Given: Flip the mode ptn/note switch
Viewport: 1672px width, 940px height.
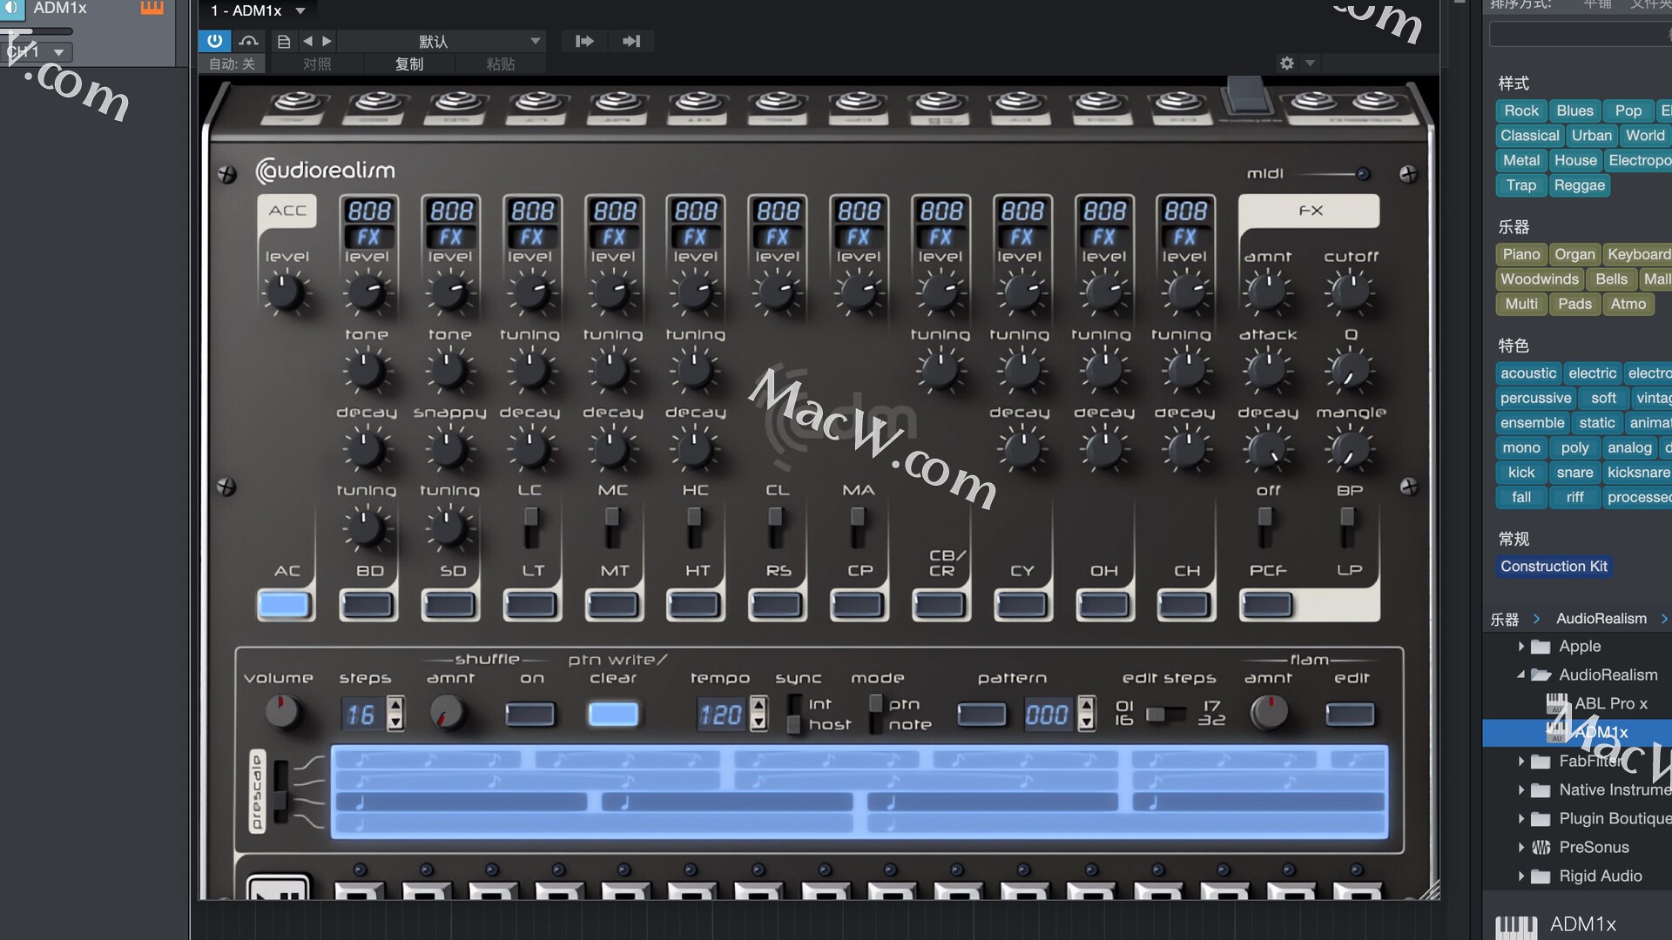Looking at the screenshot, I should click(x=875, y=714).
